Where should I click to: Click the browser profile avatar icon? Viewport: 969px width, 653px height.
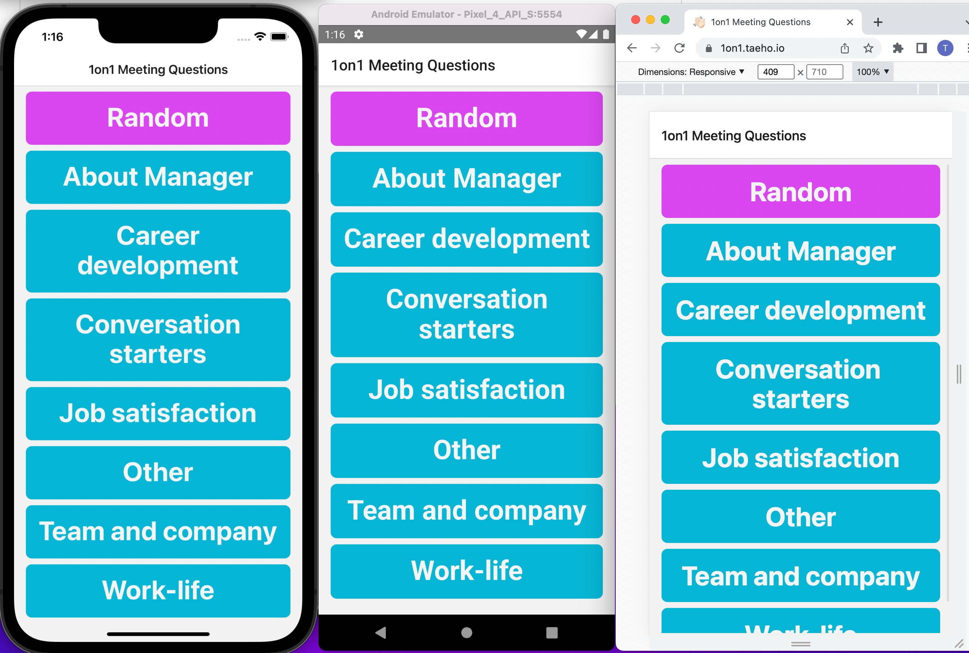coord(945,47)
